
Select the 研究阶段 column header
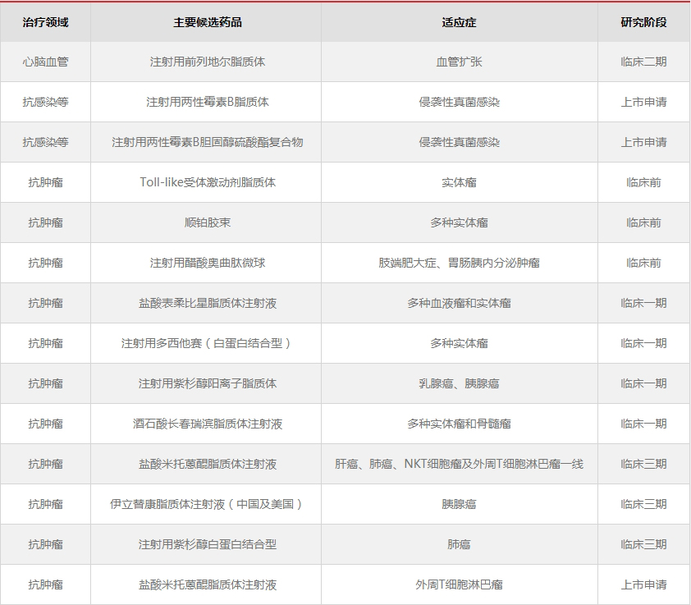pos(643,22)
